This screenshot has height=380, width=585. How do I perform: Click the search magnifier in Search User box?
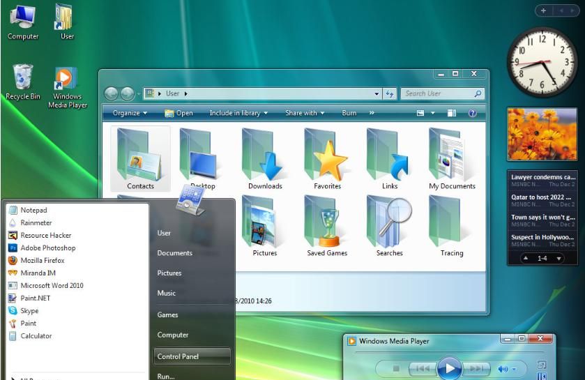(478, 93)
